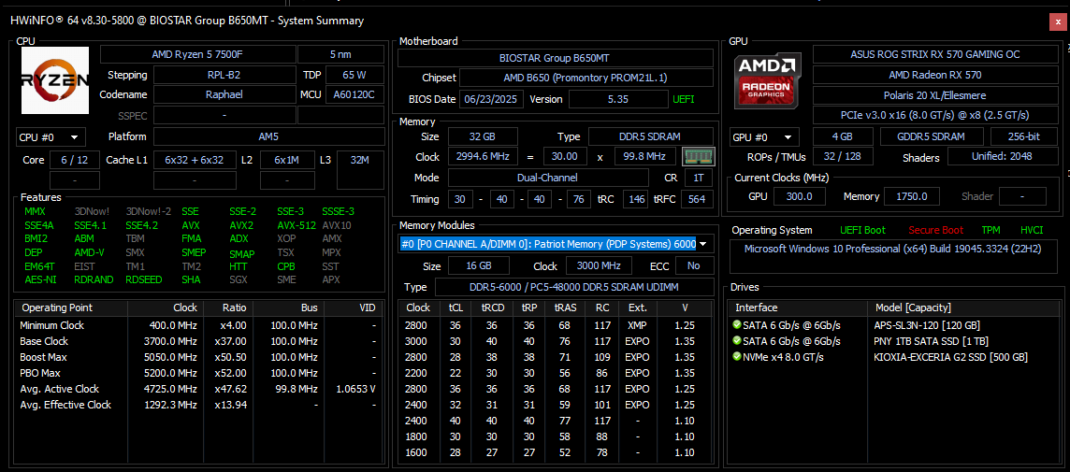Click the Model [Capacity] column header
This screenshot has width=1070, height=472.
coord(963,308)
